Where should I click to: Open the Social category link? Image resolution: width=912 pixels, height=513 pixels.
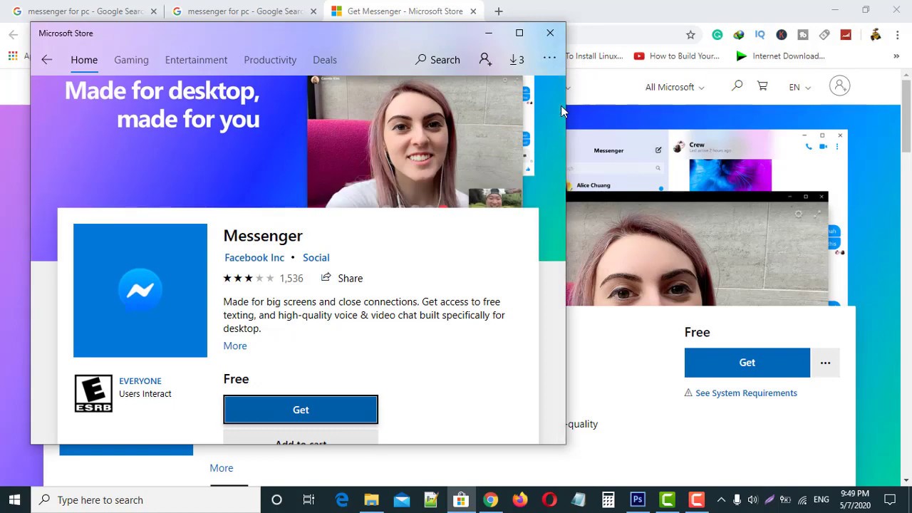(x=316, y=258)
